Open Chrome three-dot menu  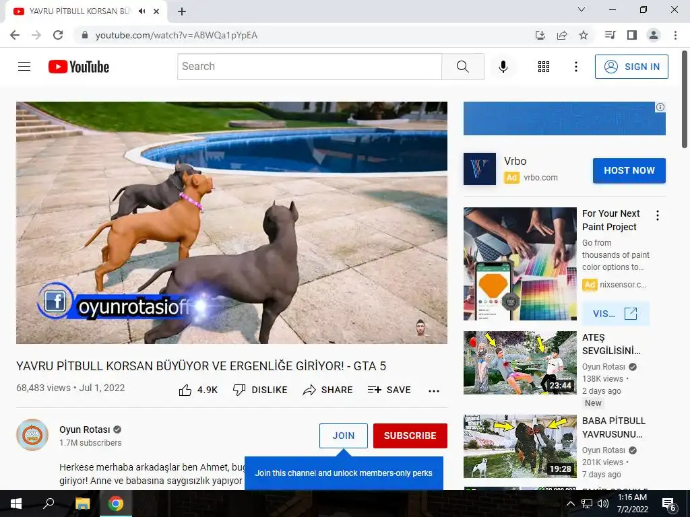pos(675,35)
